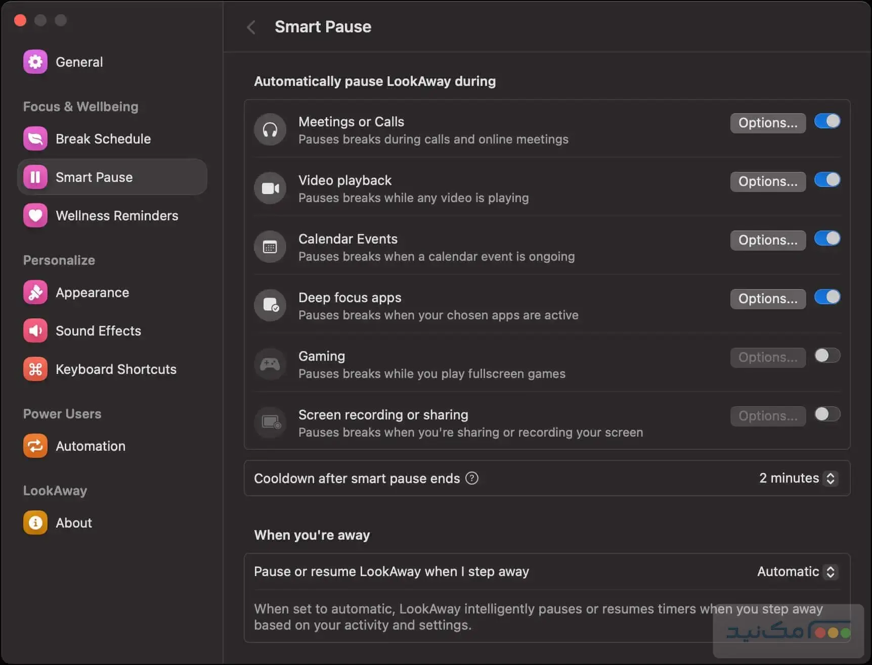Screen dimensions: 872x665
Task: Click the About info icon
Action: click(x=35, y=523)
